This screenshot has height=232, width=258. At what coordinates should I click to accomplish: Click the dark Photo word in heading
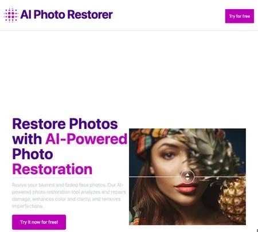coord(33,154)
